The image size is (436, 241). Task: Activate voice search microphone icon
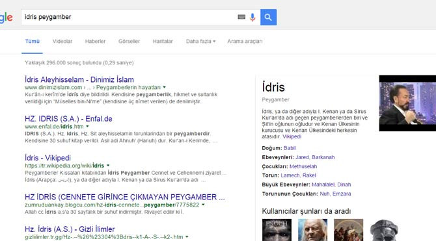pos(252,17)
